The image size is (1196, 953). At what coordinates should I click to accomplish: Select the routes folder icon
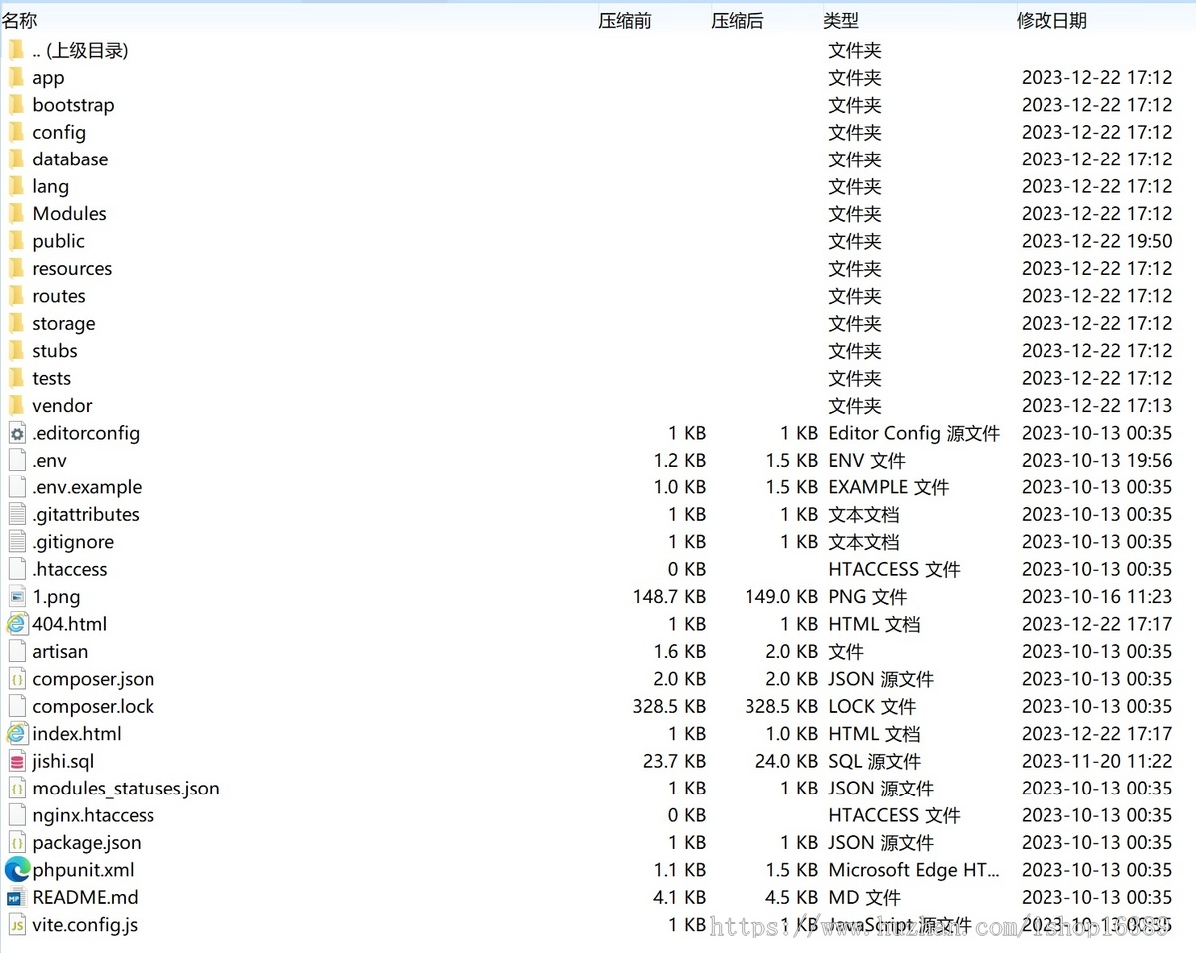coord(16,296)
